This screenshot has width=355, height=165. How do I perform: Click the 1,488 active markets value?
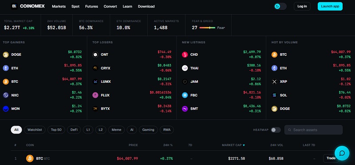(161, 28)
